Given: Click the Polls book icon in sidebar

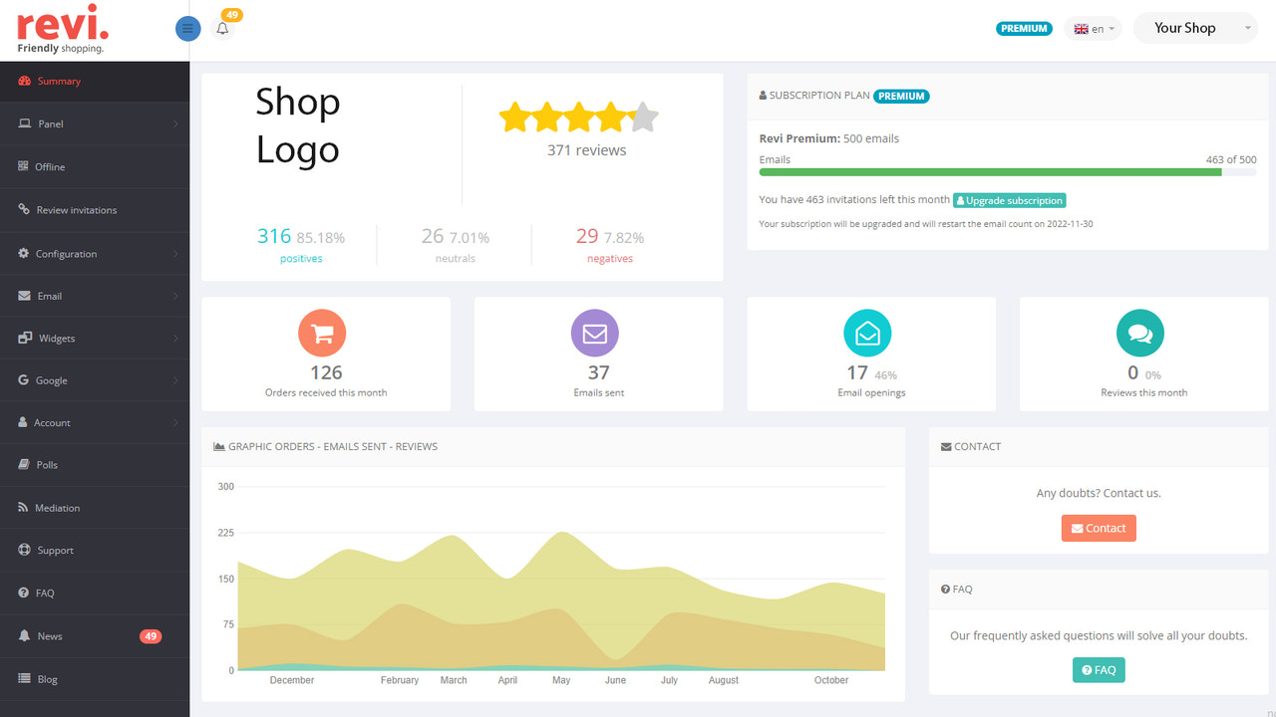Looking at the screenshot, I should click(x=24, y=464).
